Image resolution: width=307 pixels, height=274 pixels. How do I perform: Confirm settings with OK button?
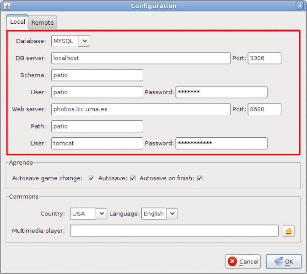coord(284,262)
